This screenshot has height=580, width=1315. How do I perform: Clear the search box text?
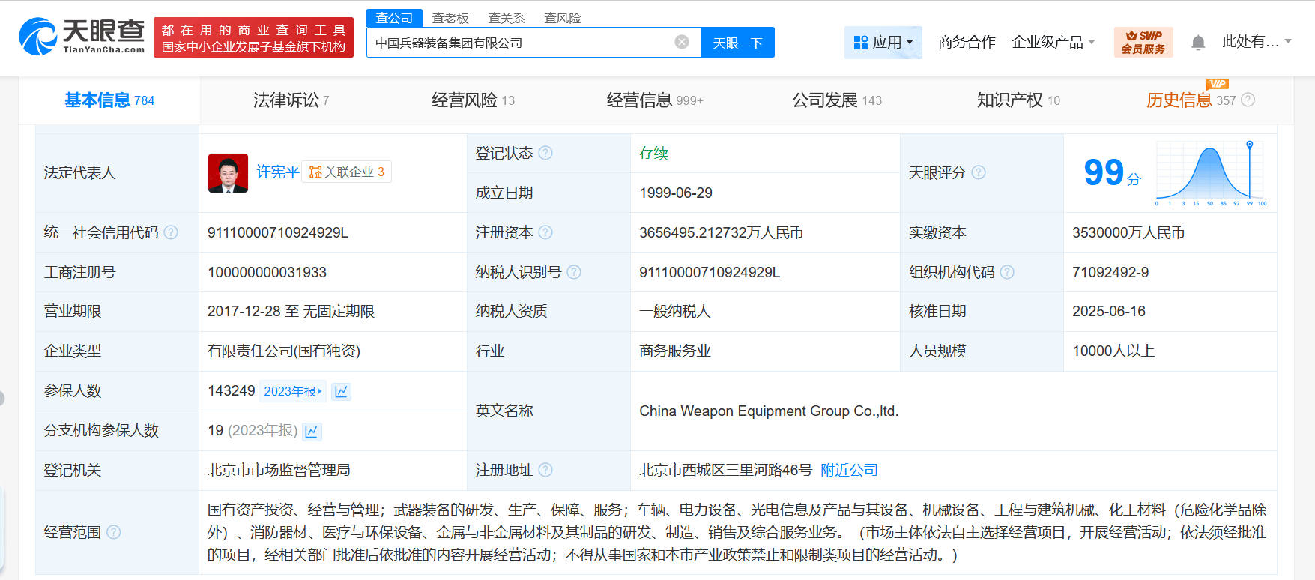click(681, 42)
